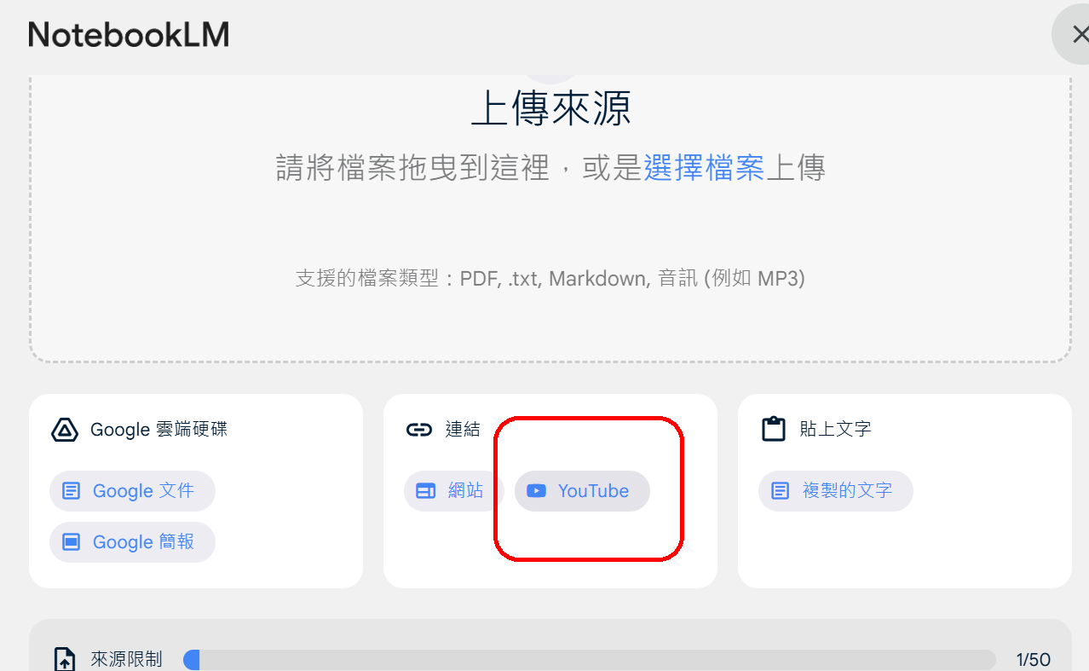The width and height of the screenshot is (1089, 671).
Task: Choose Google 簡報 as source
Action: pos(132,542)
